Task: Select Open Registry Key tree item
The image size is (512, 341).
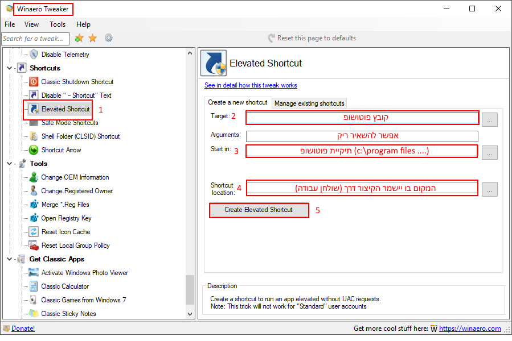Action: point(66,218)
